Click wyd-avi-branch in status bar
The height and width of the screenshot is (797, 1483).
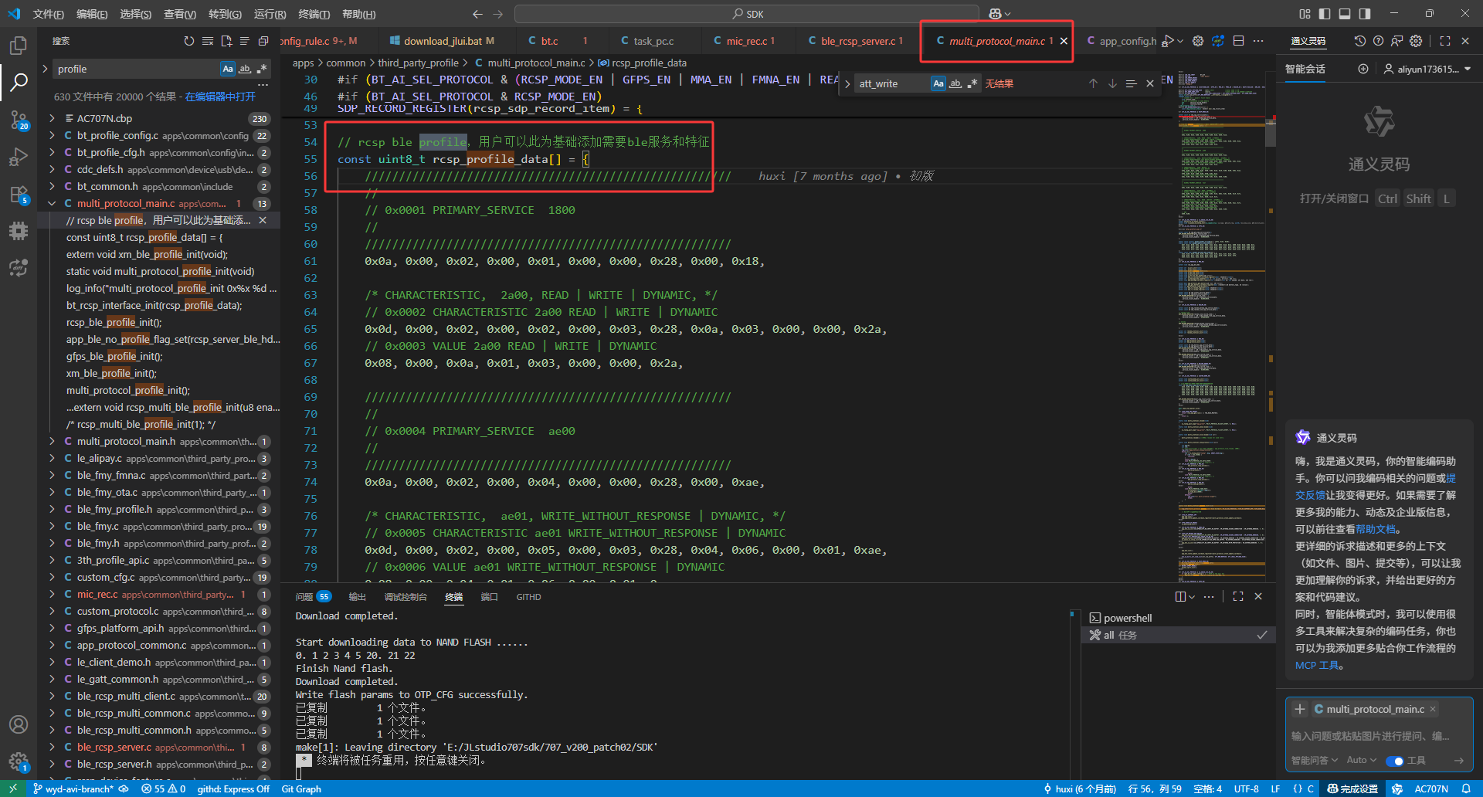73,789
